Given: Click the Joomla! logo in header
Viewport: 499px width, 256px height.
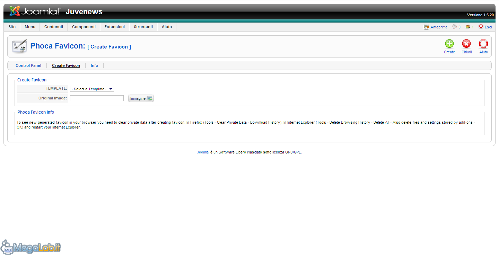Looking at the screenshot, I should [x=35, y=11].
